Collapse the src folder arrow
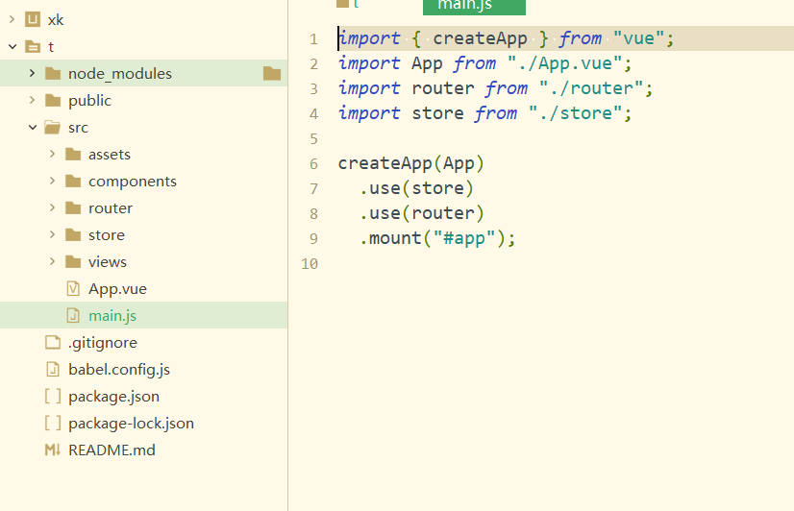 tap(33, 127)
